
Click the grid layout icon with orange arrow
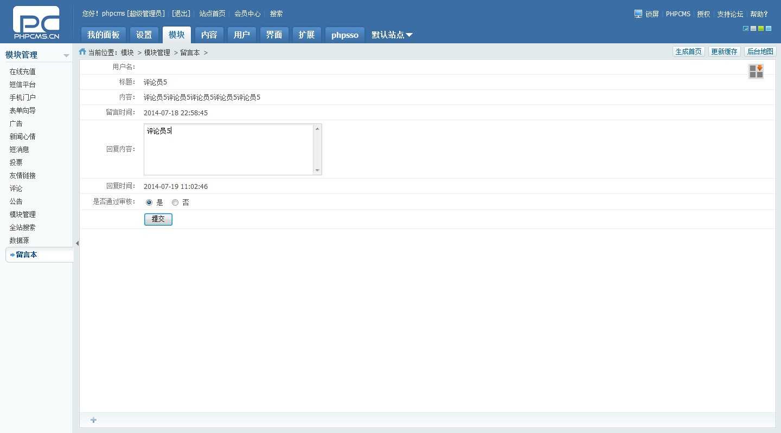point(756,71)
